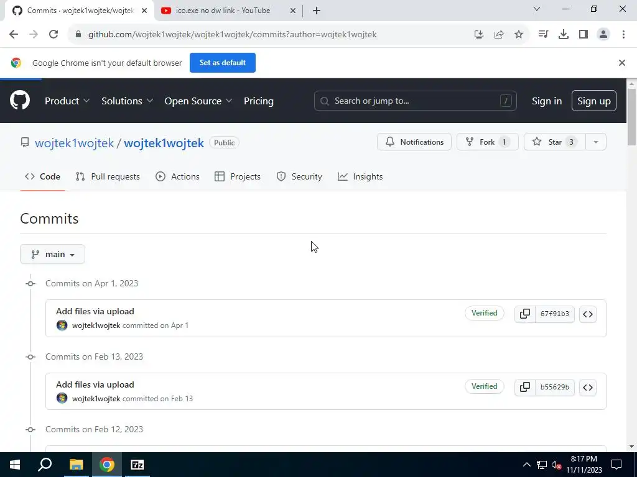Open the Star lists dropdown arrow
The image size is (637, 477).
596,142
